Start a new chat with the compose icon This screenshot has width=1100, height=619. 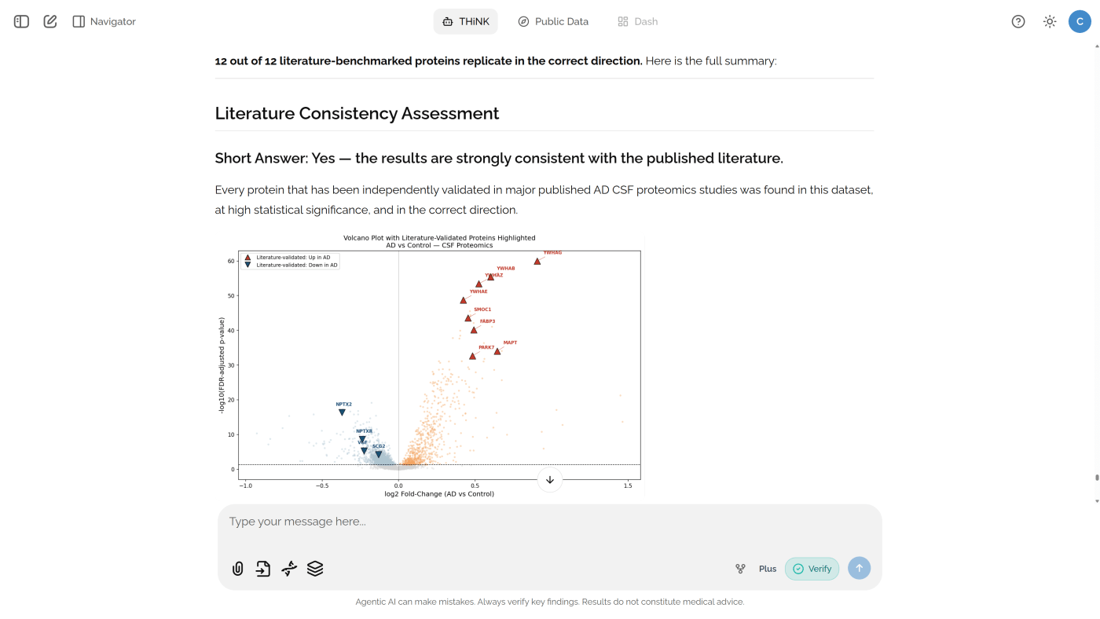coord(49,20)
